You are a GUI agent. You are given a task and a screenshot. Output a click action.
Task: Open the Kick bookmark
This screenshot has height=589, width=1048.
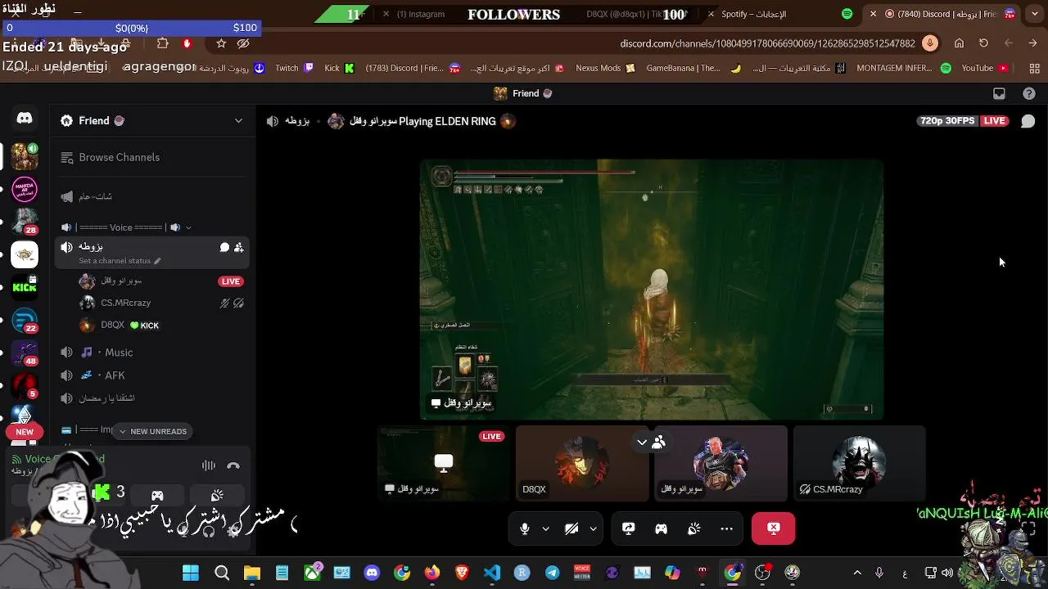339,68
